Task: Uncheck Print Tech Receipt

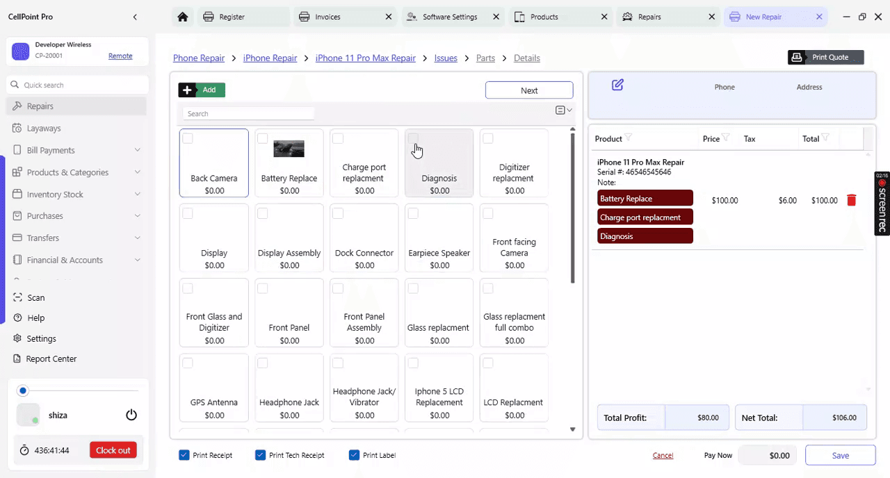Action: click(261, 455)
